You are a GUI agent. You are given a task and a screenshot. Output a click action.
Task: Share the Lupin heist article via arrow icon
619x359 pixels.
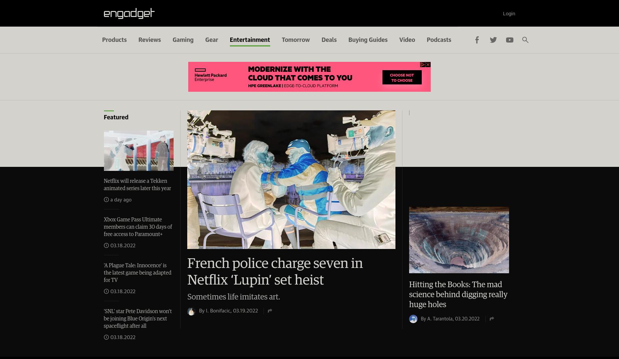tap(270, 311)
